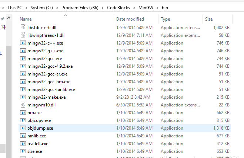The image size is (244, 158).
Task: Click the 215 KB size cell
Action: pyautogui.click(x=223, y=97)
